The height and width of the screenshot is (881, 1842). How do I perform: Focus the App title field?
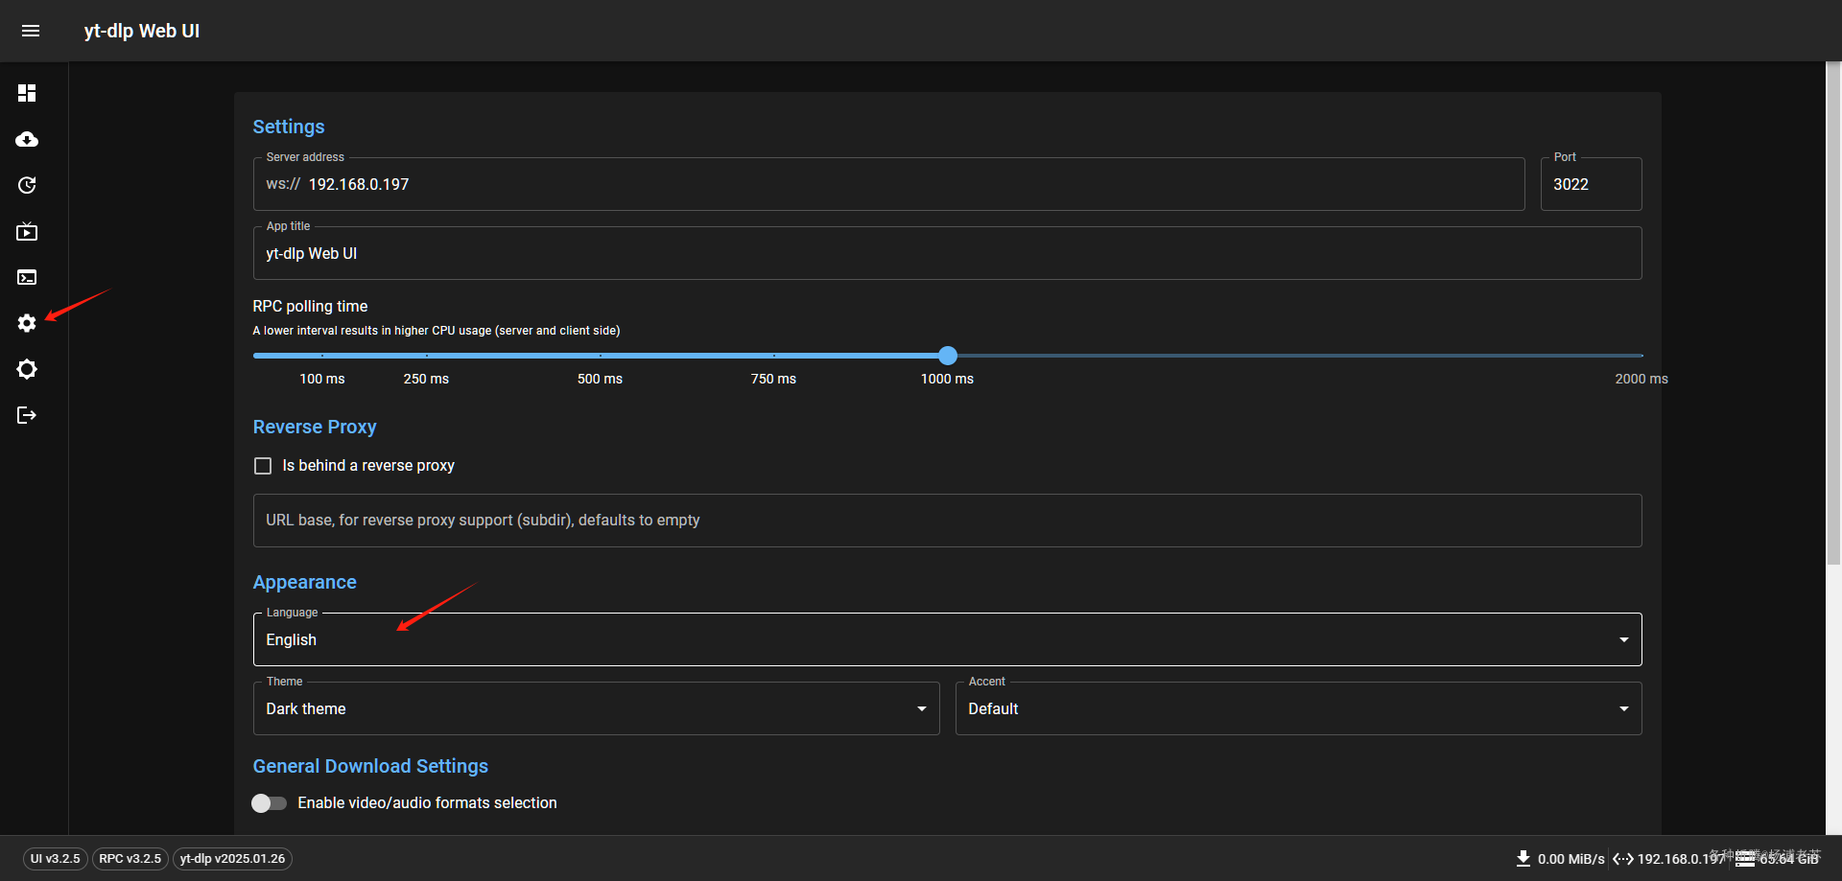(947, 253)
